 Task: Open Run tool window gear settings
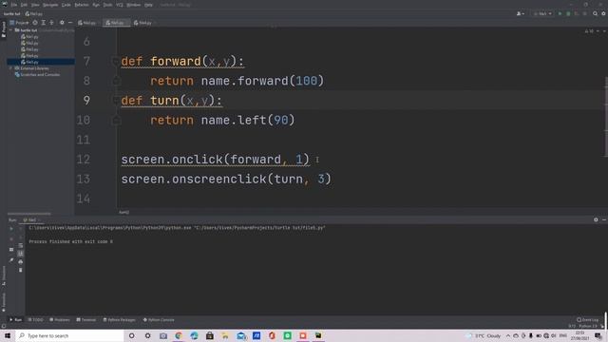tap(596, 219)
